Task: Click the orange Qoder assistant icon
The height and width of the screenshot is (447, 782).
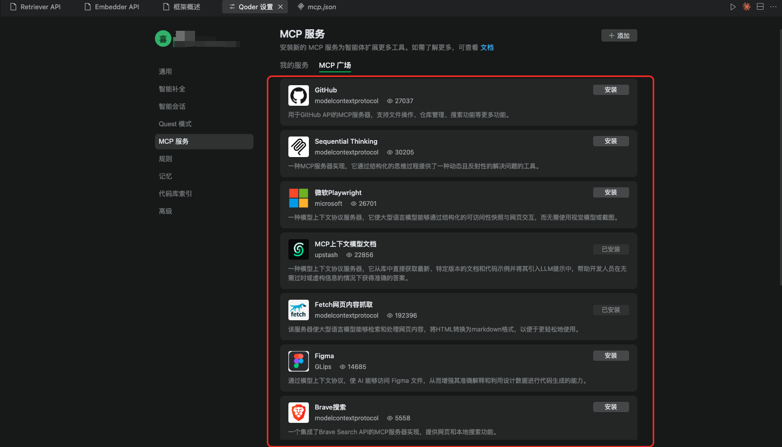Action: tap(747, 7)
